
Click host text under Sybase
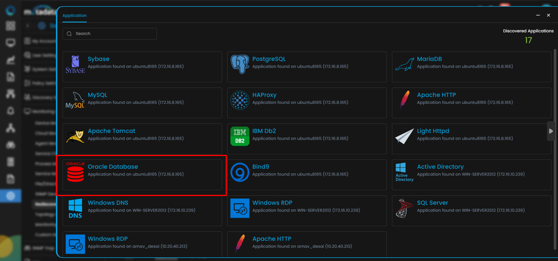tap(136, 67)
